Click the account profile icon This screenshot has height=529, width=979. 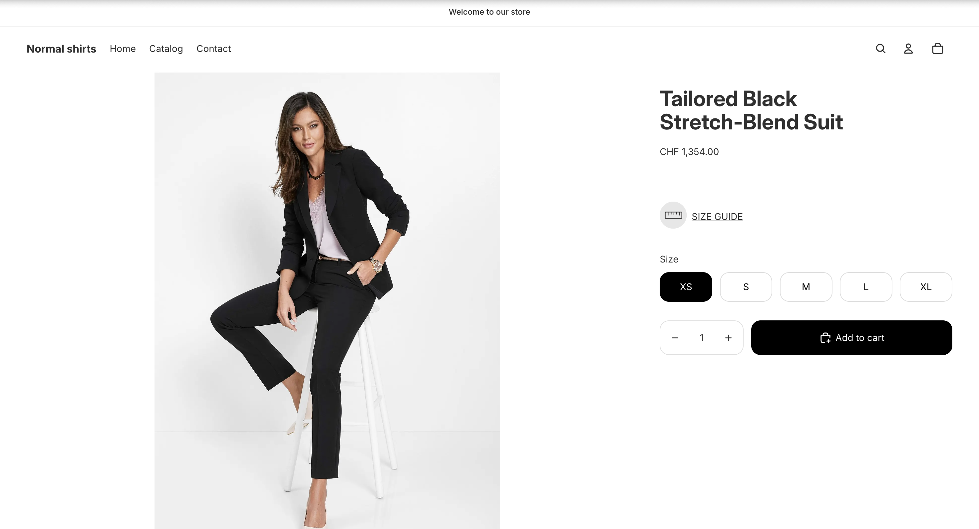[908, 49]
